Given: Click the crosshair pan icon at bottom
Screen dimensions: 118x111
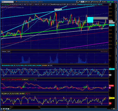Looking at the screenshot, I should point(1,109).
